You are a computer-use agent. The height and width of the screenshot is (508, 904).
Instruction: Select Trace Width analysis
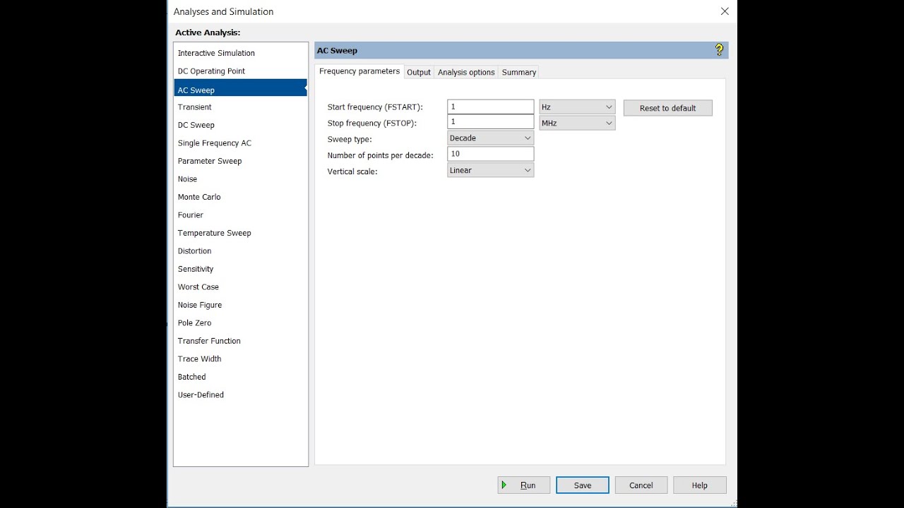(x=241, y=359)
